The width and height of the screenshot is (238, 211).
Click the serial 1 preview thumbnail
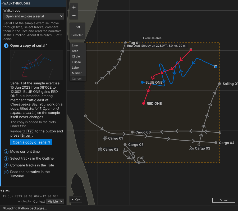click(37, 65)
